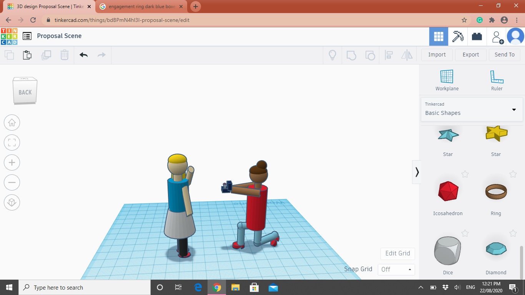Click the Export button
The height and width of the screenshot is (295, 525).
tap(471, 55)
